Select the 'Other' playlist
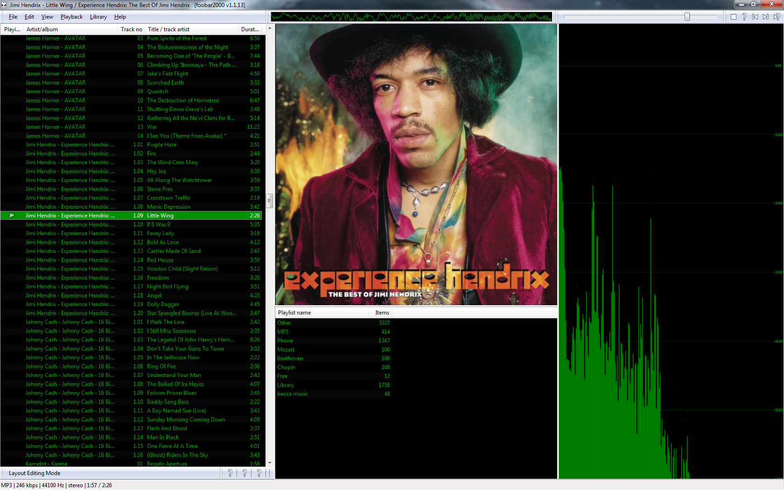This screenshot has height=490, width=784. (333, 323)
